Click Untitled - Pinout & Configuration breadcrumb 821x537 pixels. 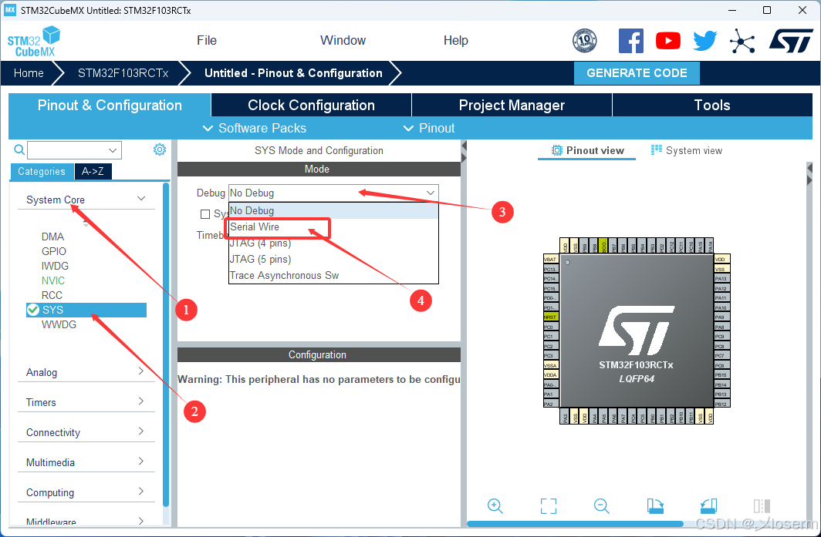pos(293,73)
